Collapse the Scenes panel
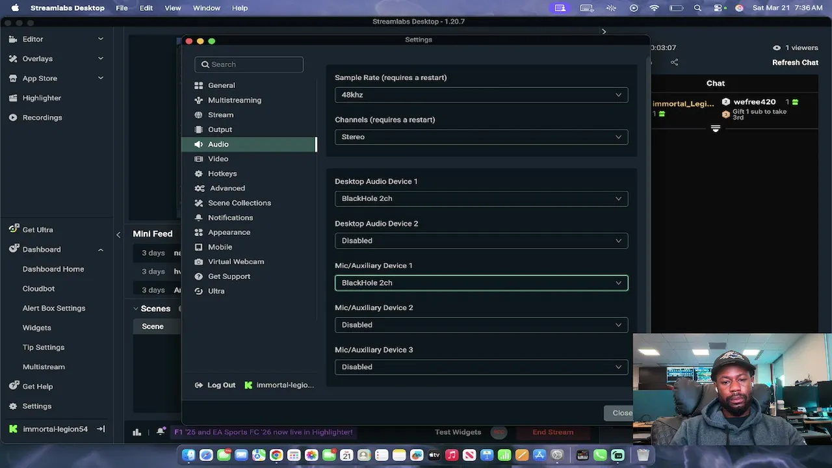Image resolution: width=832 pixels, height=468 pixels. point(136,309)
